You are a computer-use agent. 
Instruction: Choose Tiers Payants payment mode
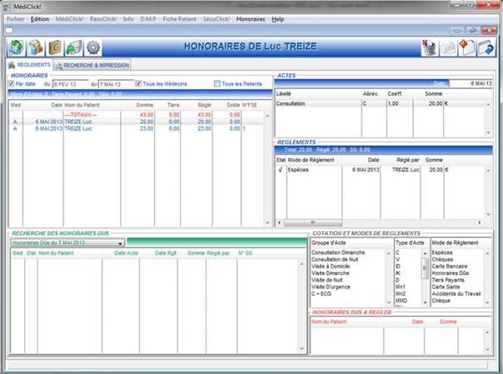tap(448, 280)
